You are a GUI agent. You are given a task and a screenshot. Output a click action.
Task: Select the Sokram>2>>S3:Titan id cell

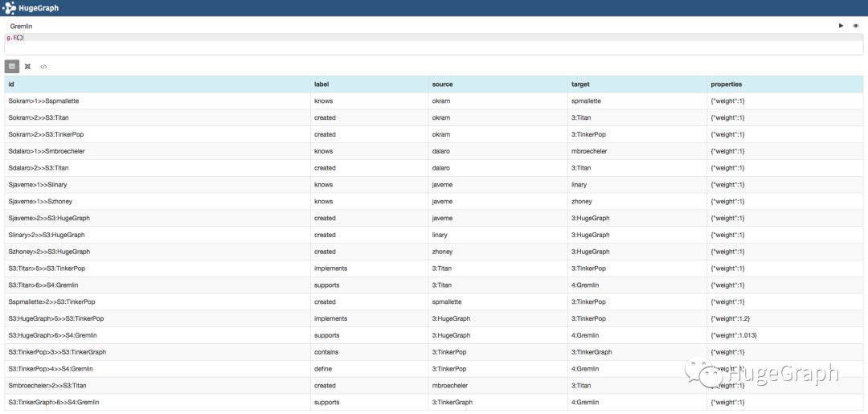coord(158,118)
